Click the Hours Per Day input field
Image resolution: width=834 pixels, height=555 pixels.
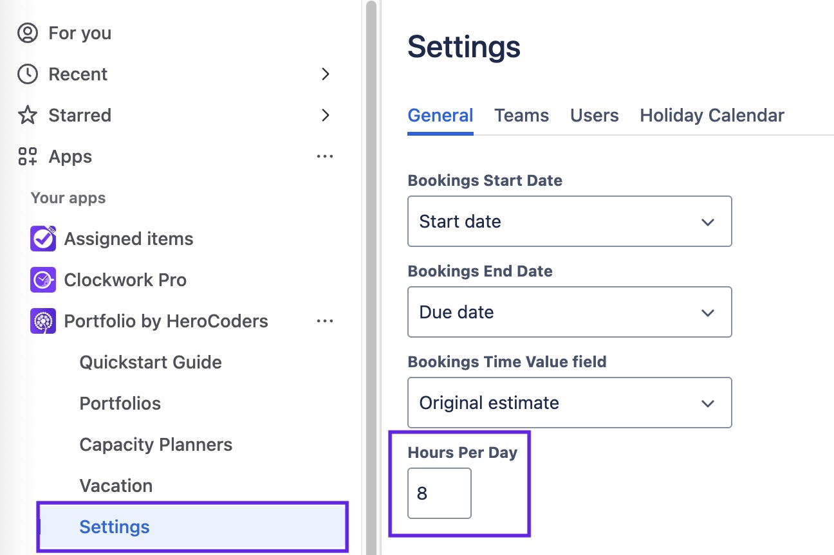coord(440,494)
